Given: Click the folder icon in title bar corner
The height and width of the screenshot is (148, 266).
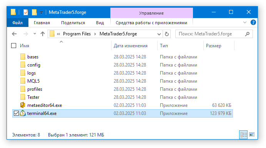Looking at the screenshot, I should click(x=13, y=12).
